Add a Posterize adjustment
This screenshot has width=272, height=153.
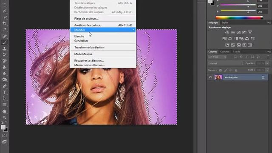(x=233, y=45)
